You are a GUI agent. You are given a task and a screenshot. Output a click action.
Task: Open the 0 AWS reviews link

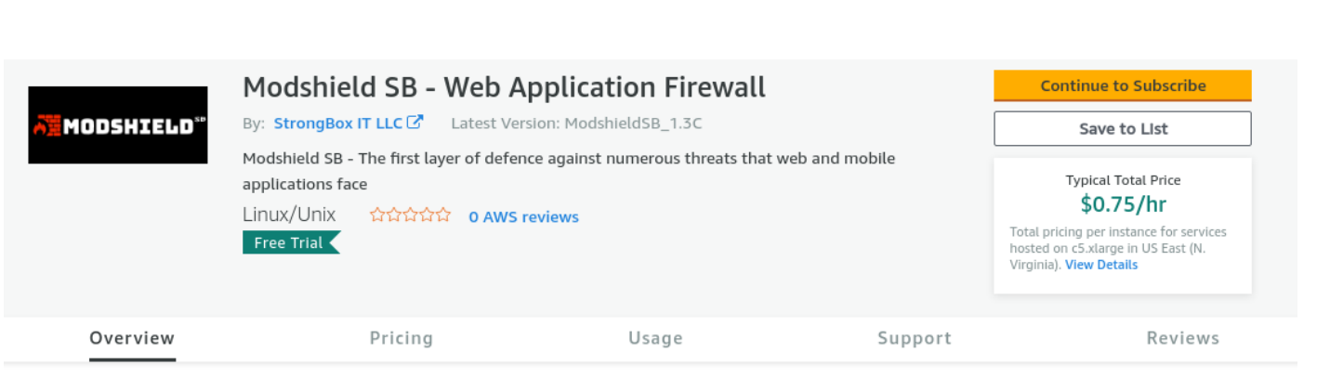point(523,216)
